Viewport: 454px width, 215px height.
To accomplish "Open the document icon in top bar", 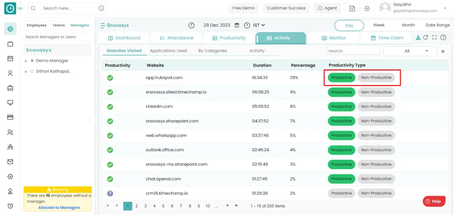I will [352, 9].
